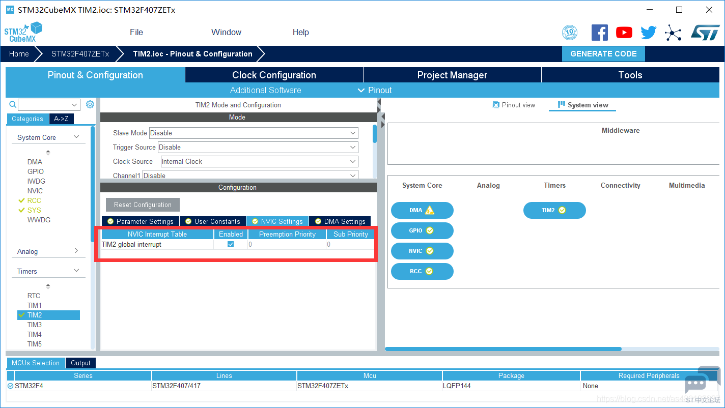The height and width of the screenshot is (408, 725).
Task: Click the System view horizontal scrollbar
Action: click(x=503, y=349)
